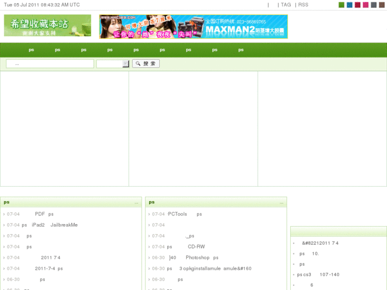This screenshot has height=290, width=387.
Task: Open the CD-RW article
Action: 186,246
